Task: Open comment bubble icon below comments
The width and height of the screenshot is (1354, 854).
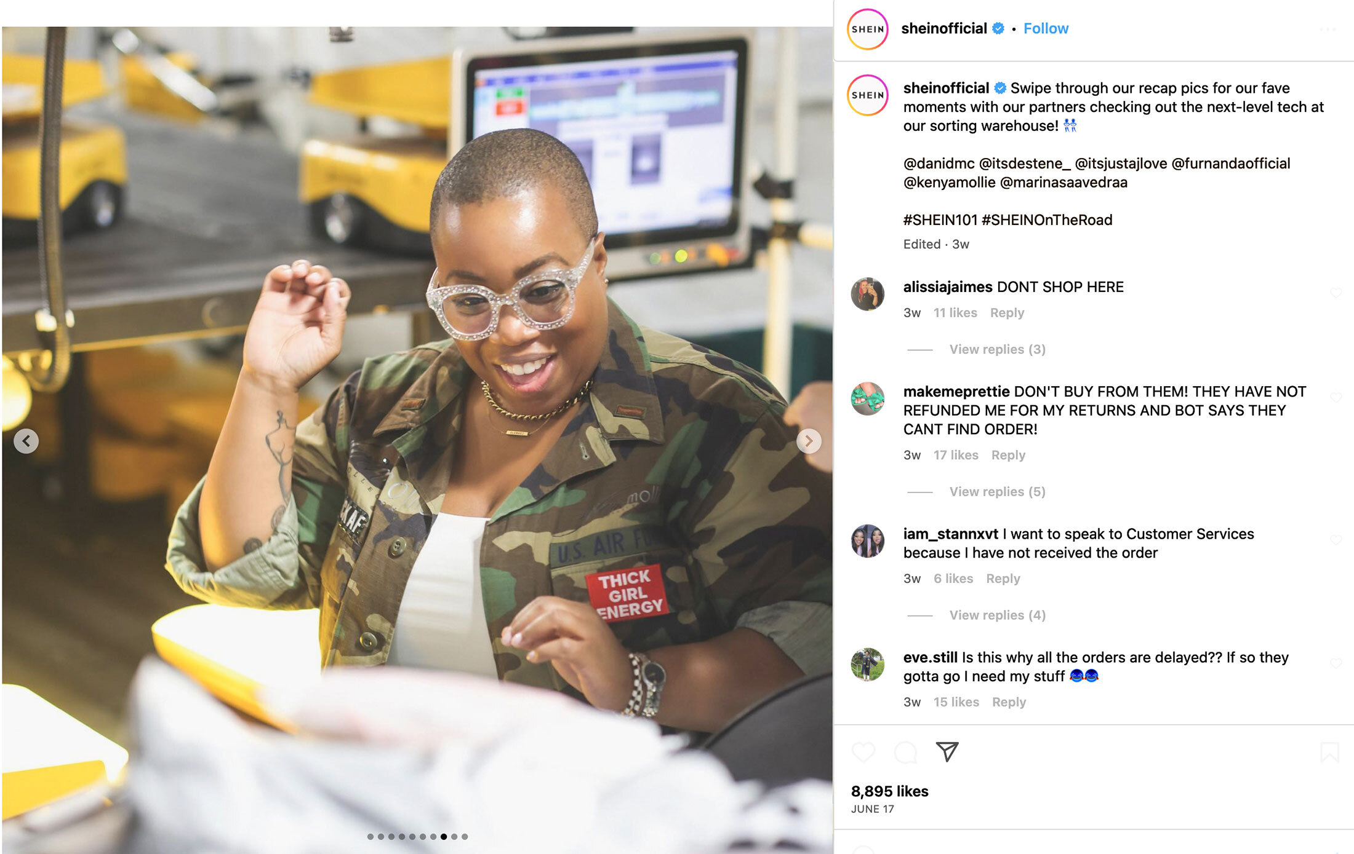Action: [x=905, y=752]
